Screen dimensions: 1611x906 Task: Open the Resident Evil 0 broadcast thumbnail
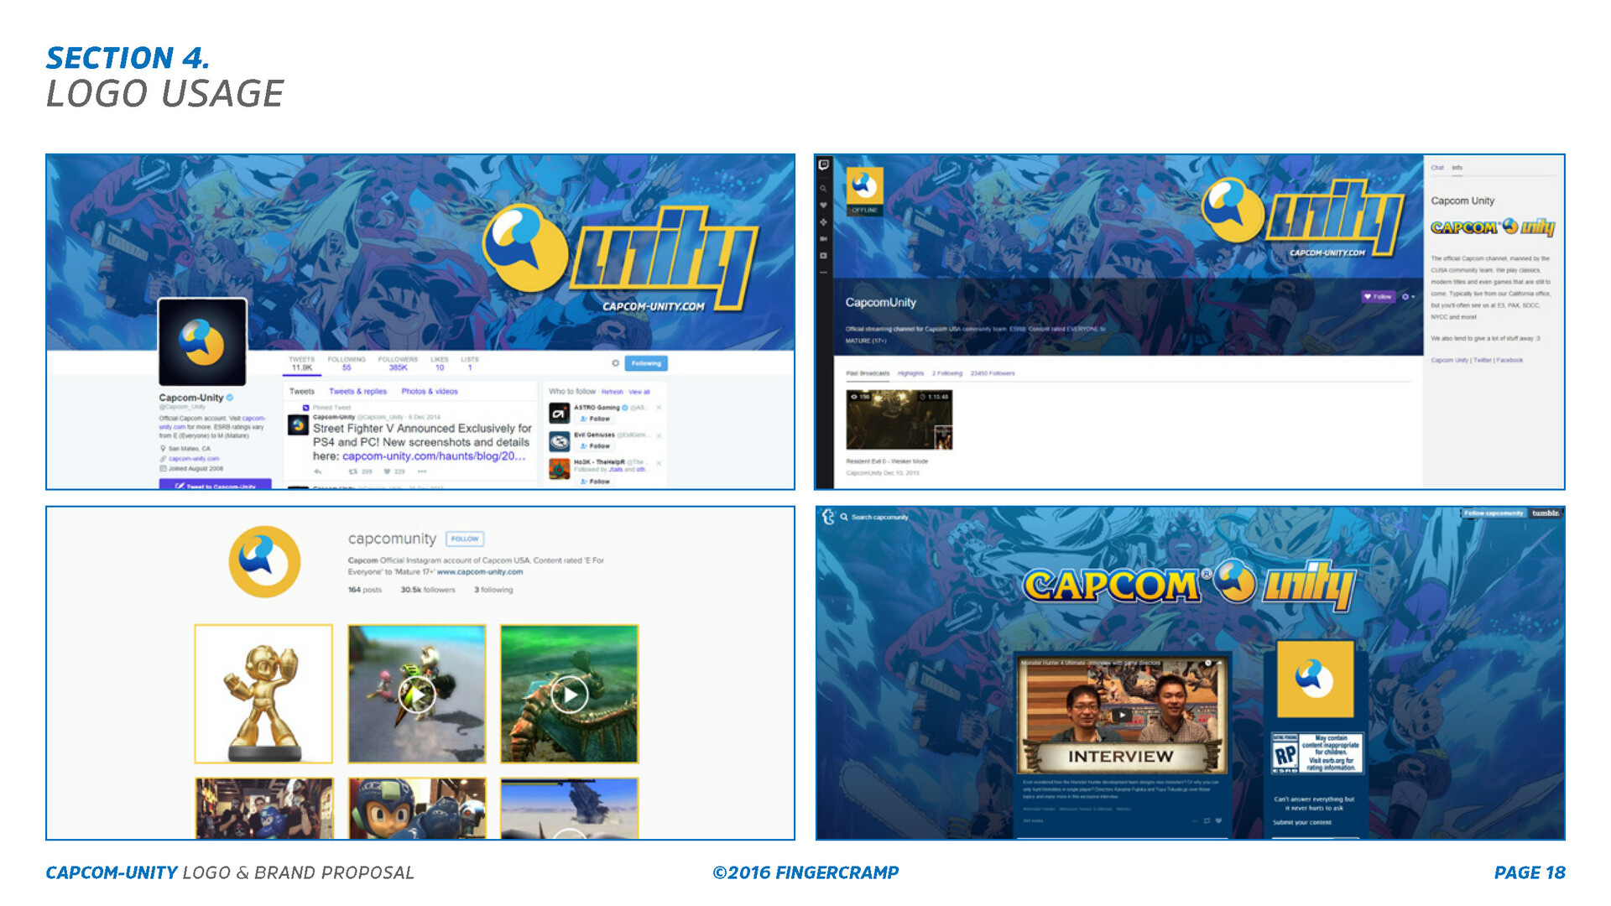tap(899, 419)
